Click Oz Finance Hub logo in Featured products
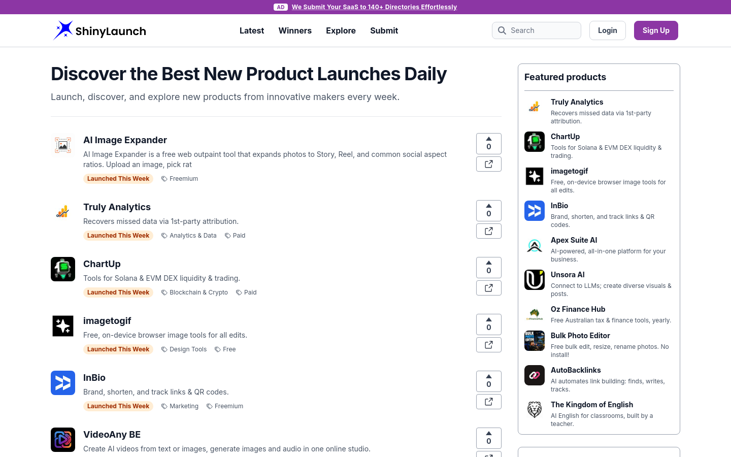This screenshot has height=457, width=731. click(x=535, y=314)
